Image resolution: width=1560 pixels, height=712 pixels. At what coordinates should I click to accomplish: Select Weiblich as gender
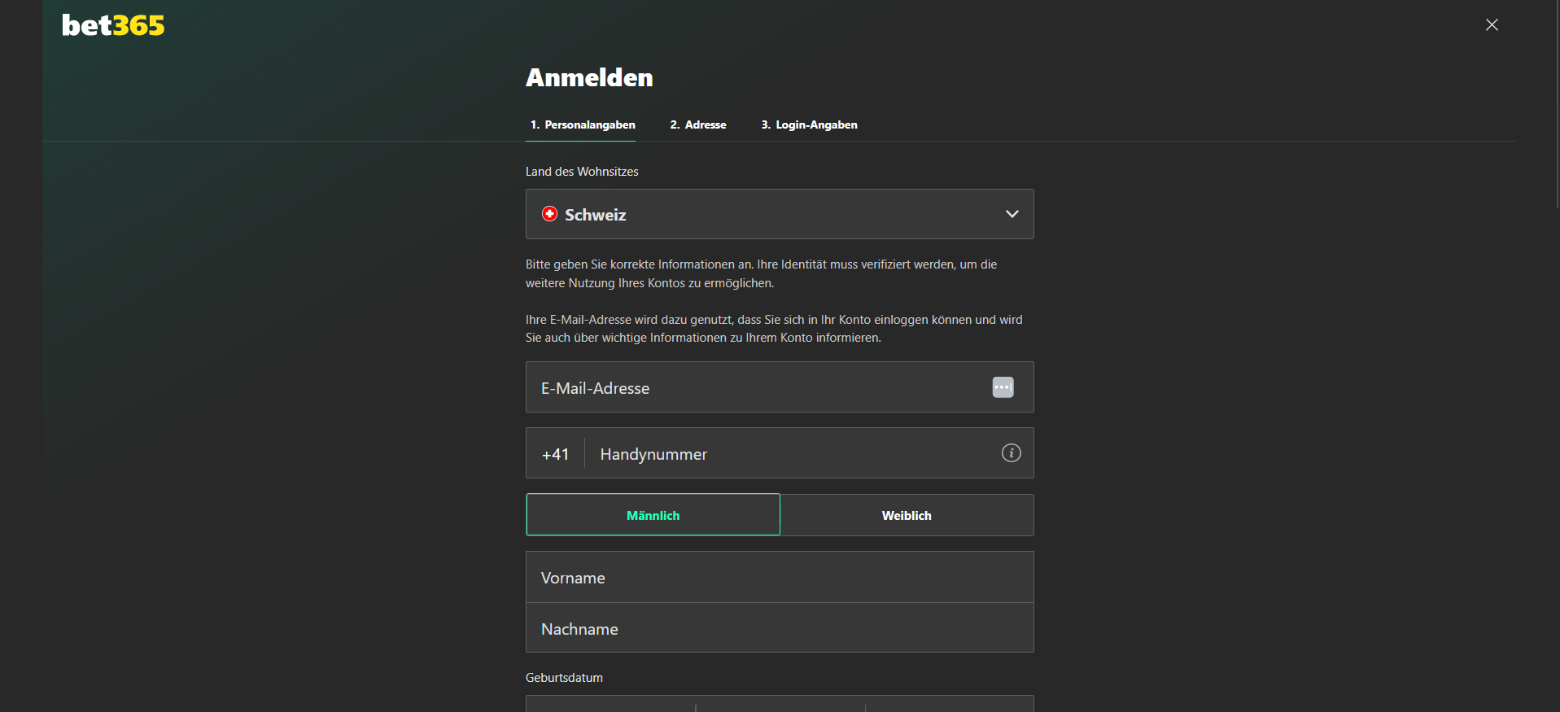pyautogui.click(x=907, y=515)
